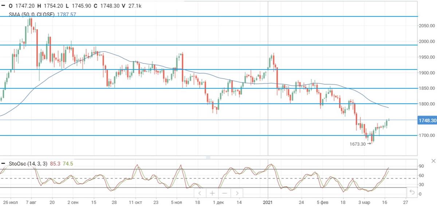
Task: Click the 1900.00 price axis label
Action: 426,73
